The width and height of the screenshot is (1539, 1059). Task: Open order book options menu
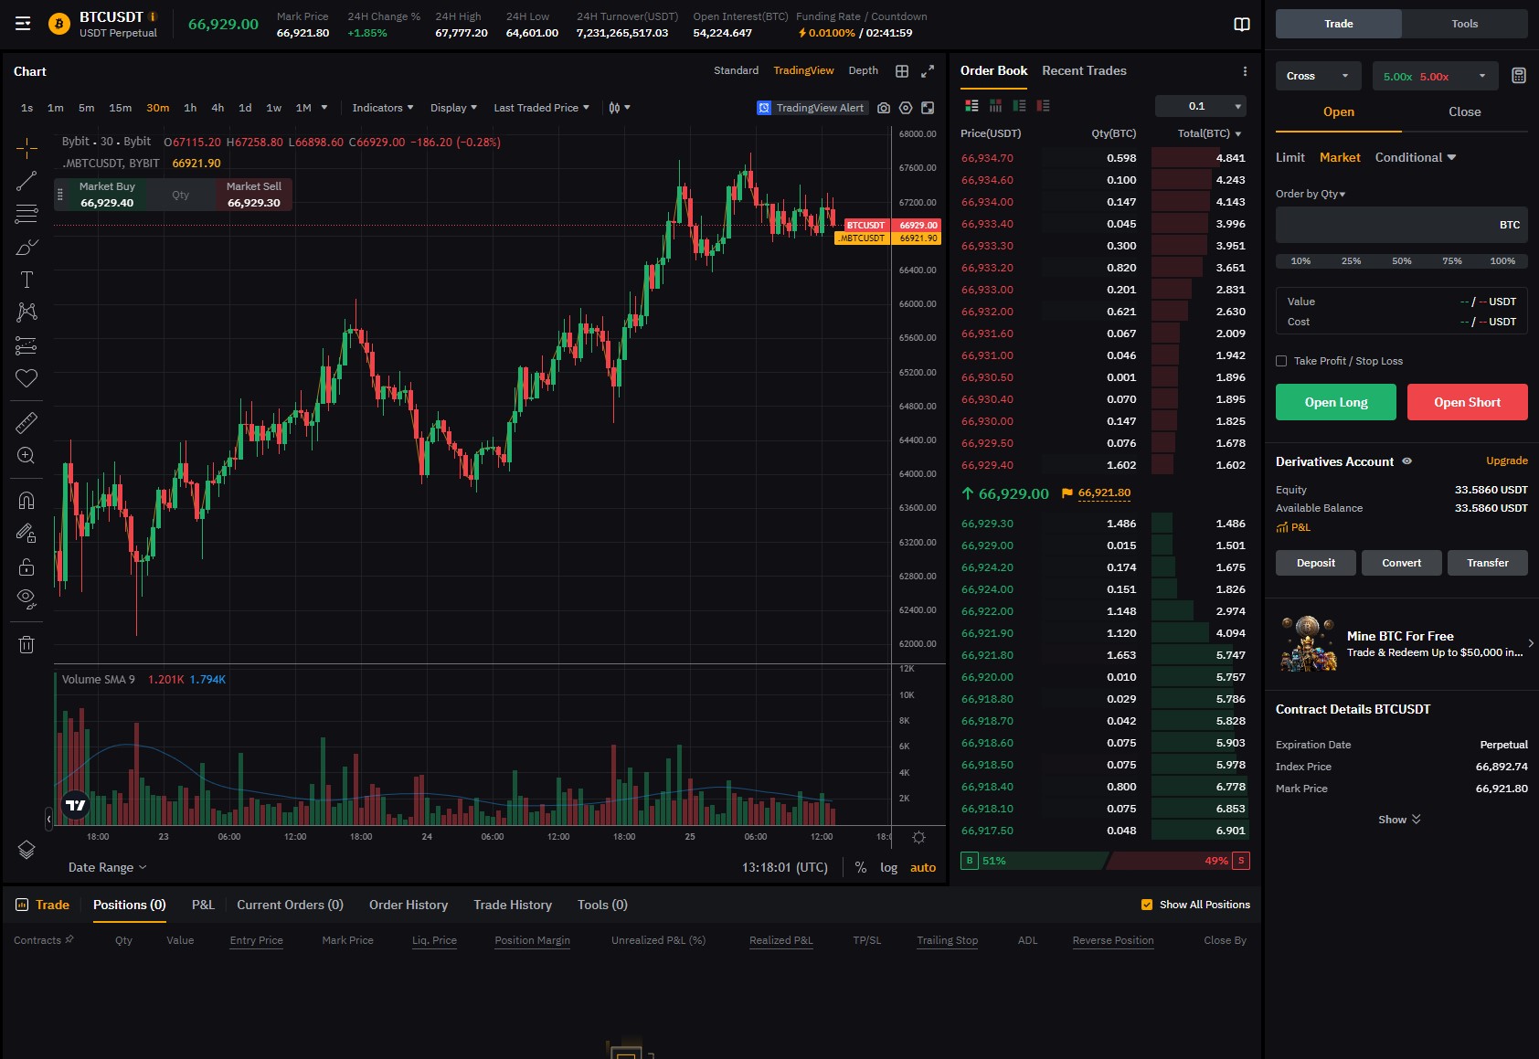click(1245, 71)
